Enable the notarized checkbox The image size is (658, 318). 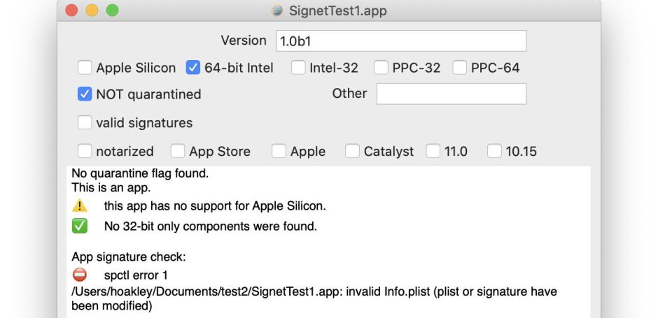click(85, 151)
